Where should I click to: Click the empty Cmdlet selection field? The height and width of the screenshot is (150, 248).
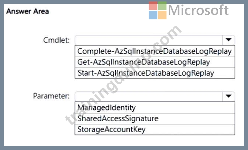[149, 40]
